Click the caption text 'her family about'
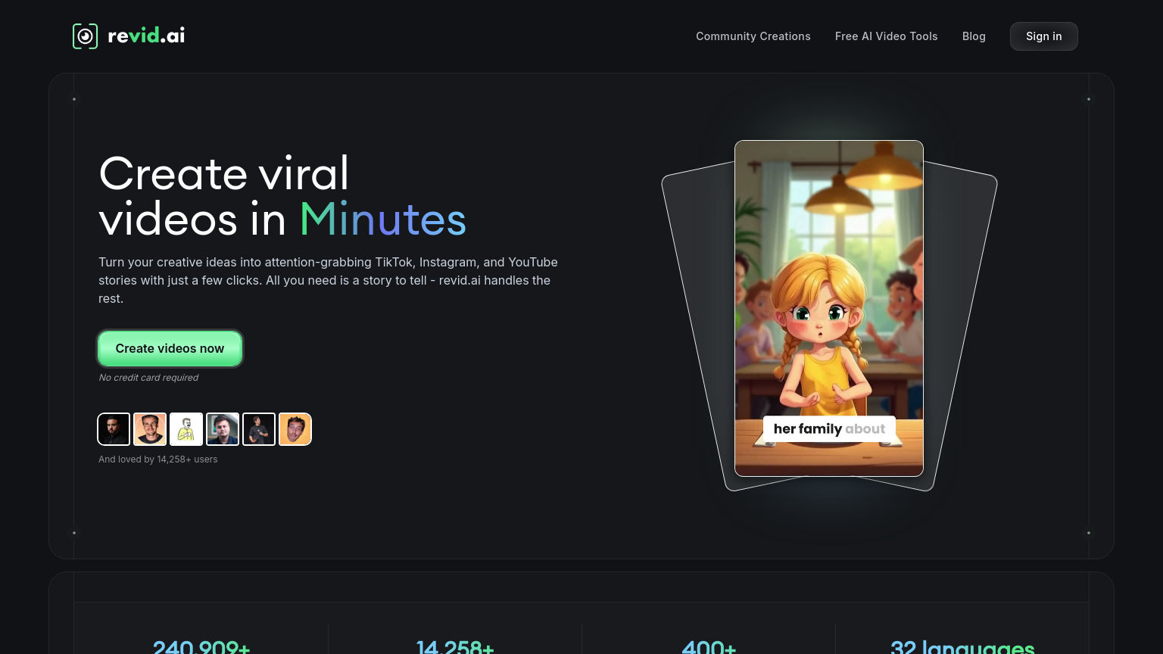The image size is (1163, 654). pos(829,428)
